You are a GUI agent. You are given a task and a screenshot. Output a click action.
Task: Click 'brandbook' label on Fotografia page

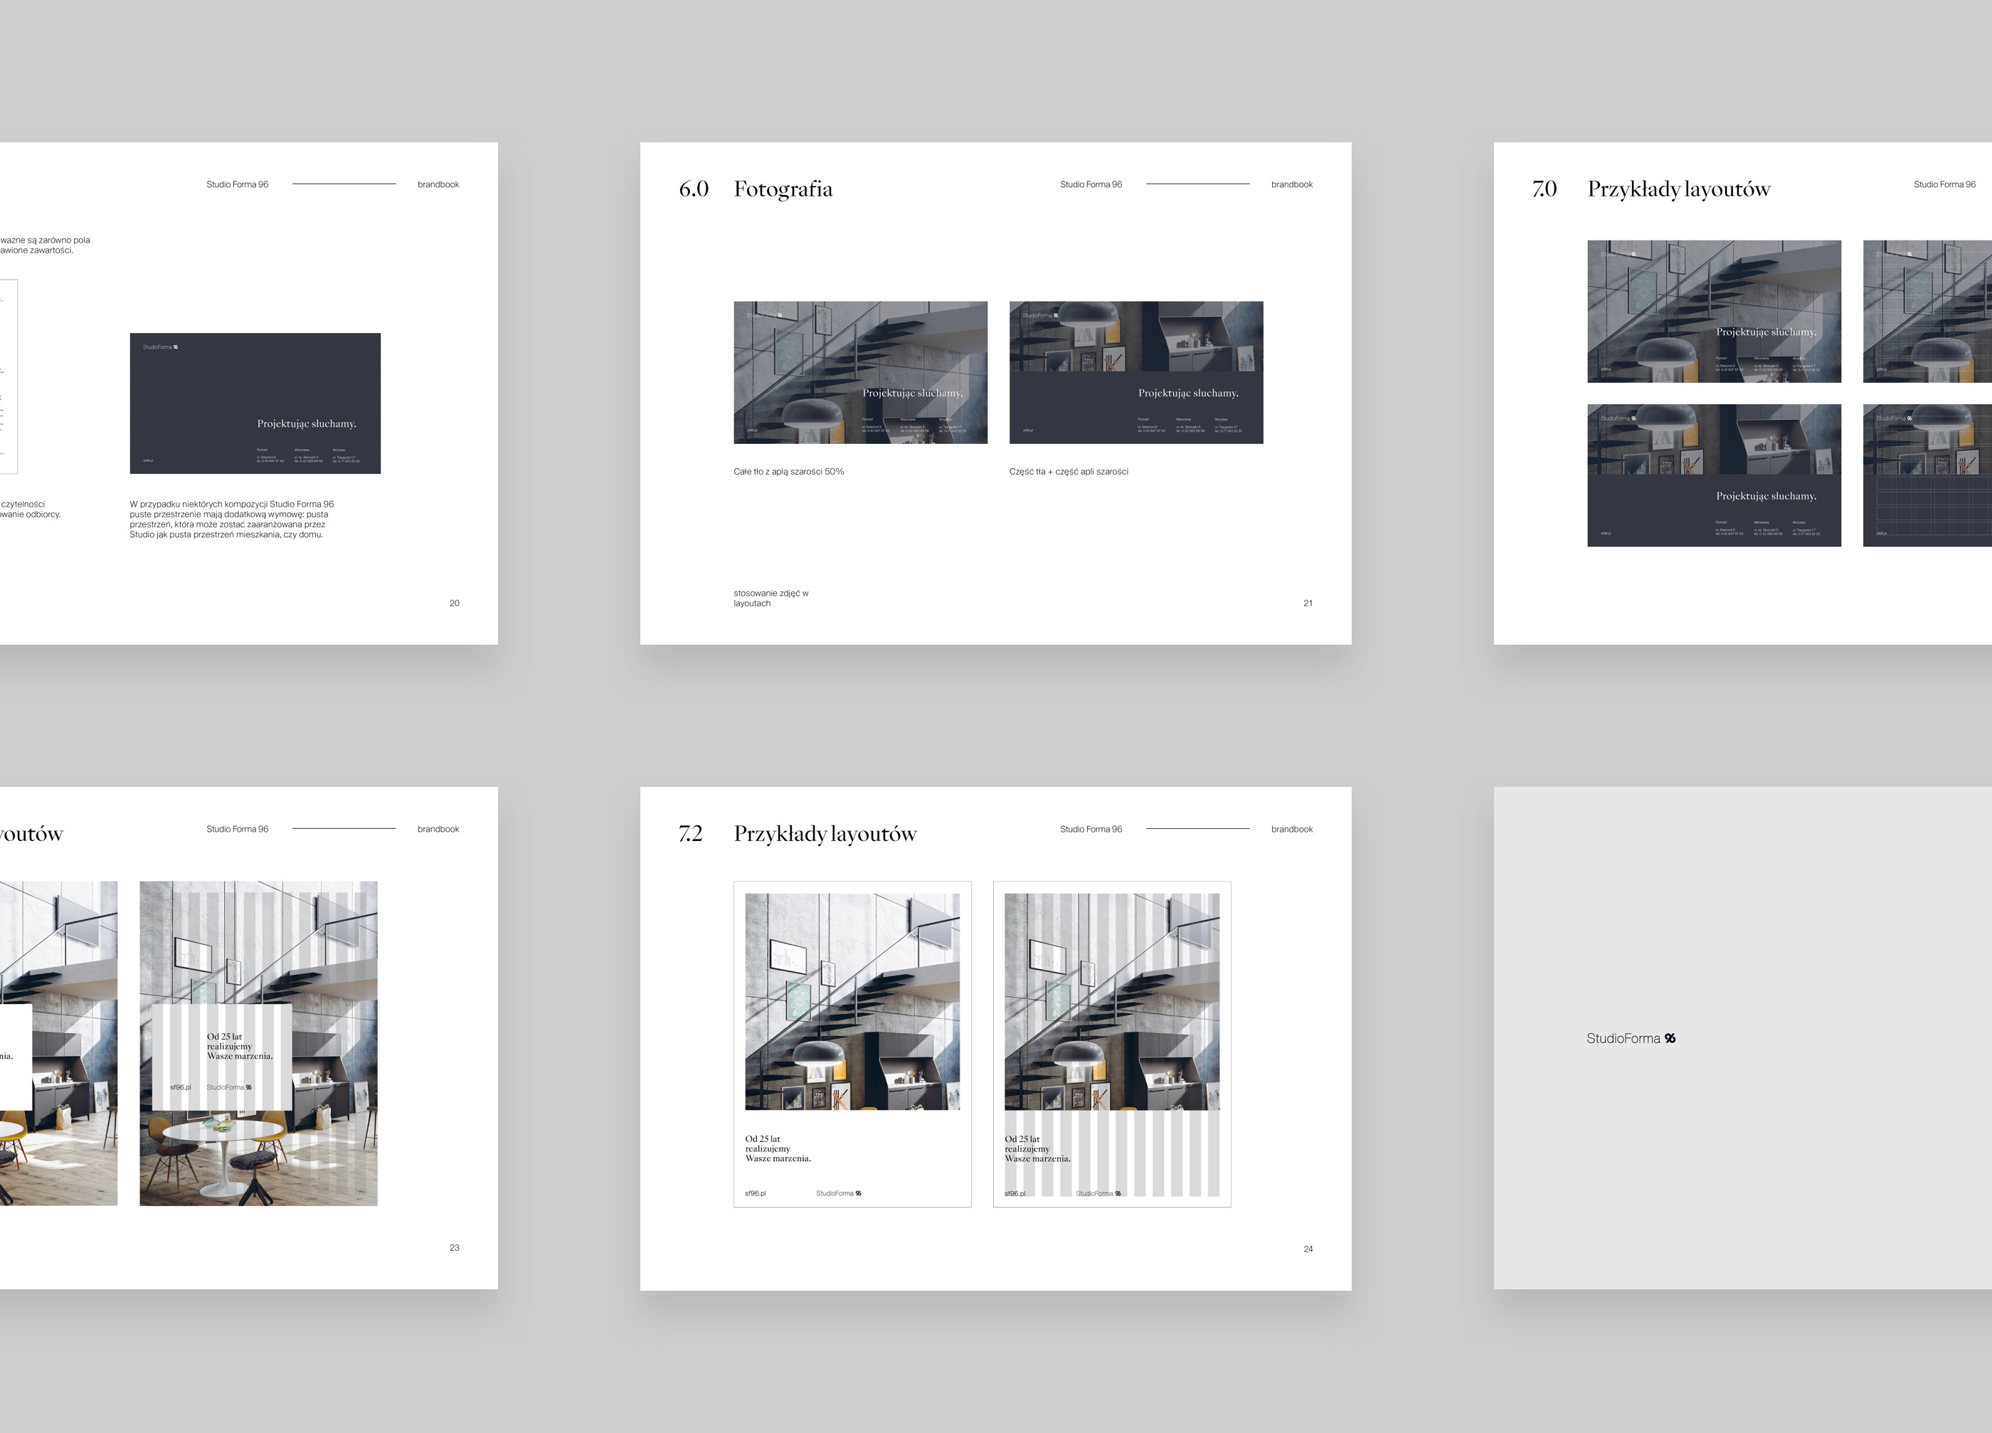(x=1291, y=184)
